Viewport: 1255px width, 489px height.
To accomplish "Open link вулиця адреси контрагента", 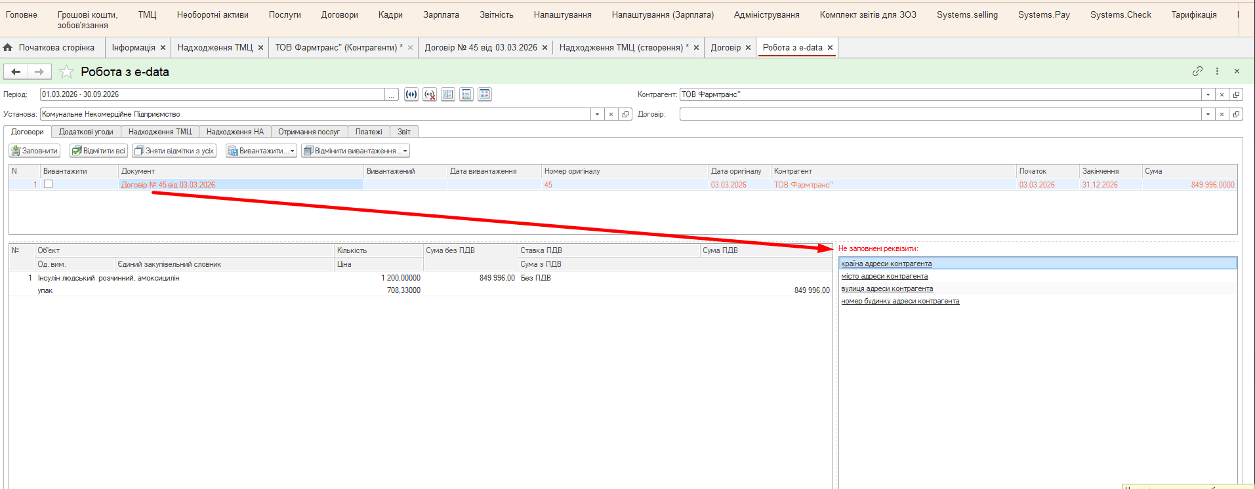I will tap(887, 288).
